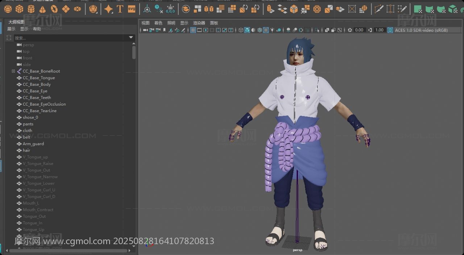464x255 pixels.
Task: Select the cloth mesh in outliner
Action: (x=28, y=131)
